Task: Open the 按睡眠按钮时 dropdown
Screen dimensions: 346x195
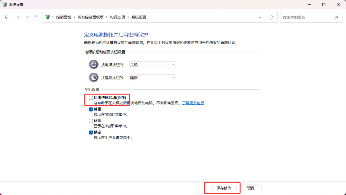Action: tap(152, 78)
